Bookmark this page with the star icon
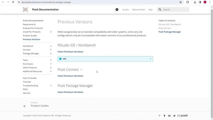 point(180,2)
